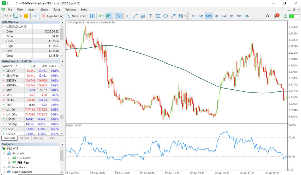Select the rectangle shape tool
This screenshot has width=301, height=175.
(x=158, y=16)
